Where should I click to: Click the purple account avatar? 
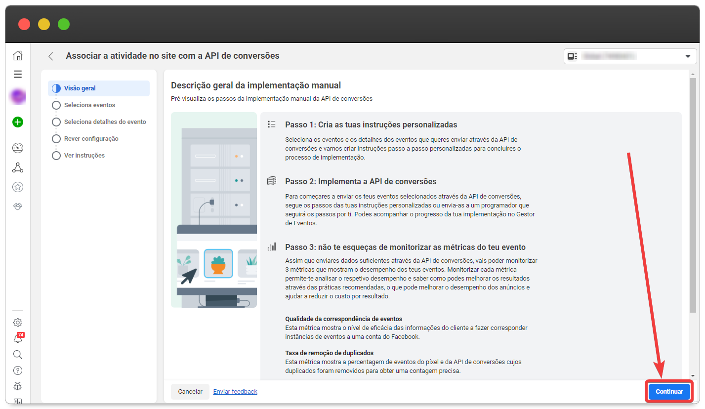tap(18, 97)
